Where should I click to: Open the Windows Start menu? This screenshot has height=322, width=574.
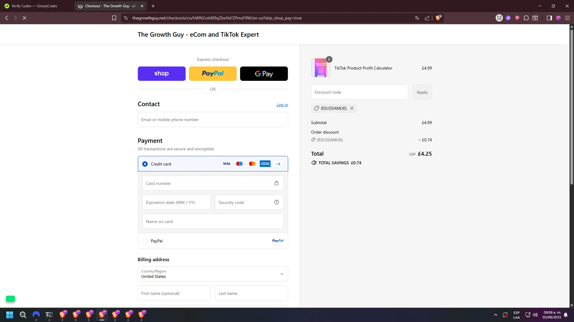10,315
